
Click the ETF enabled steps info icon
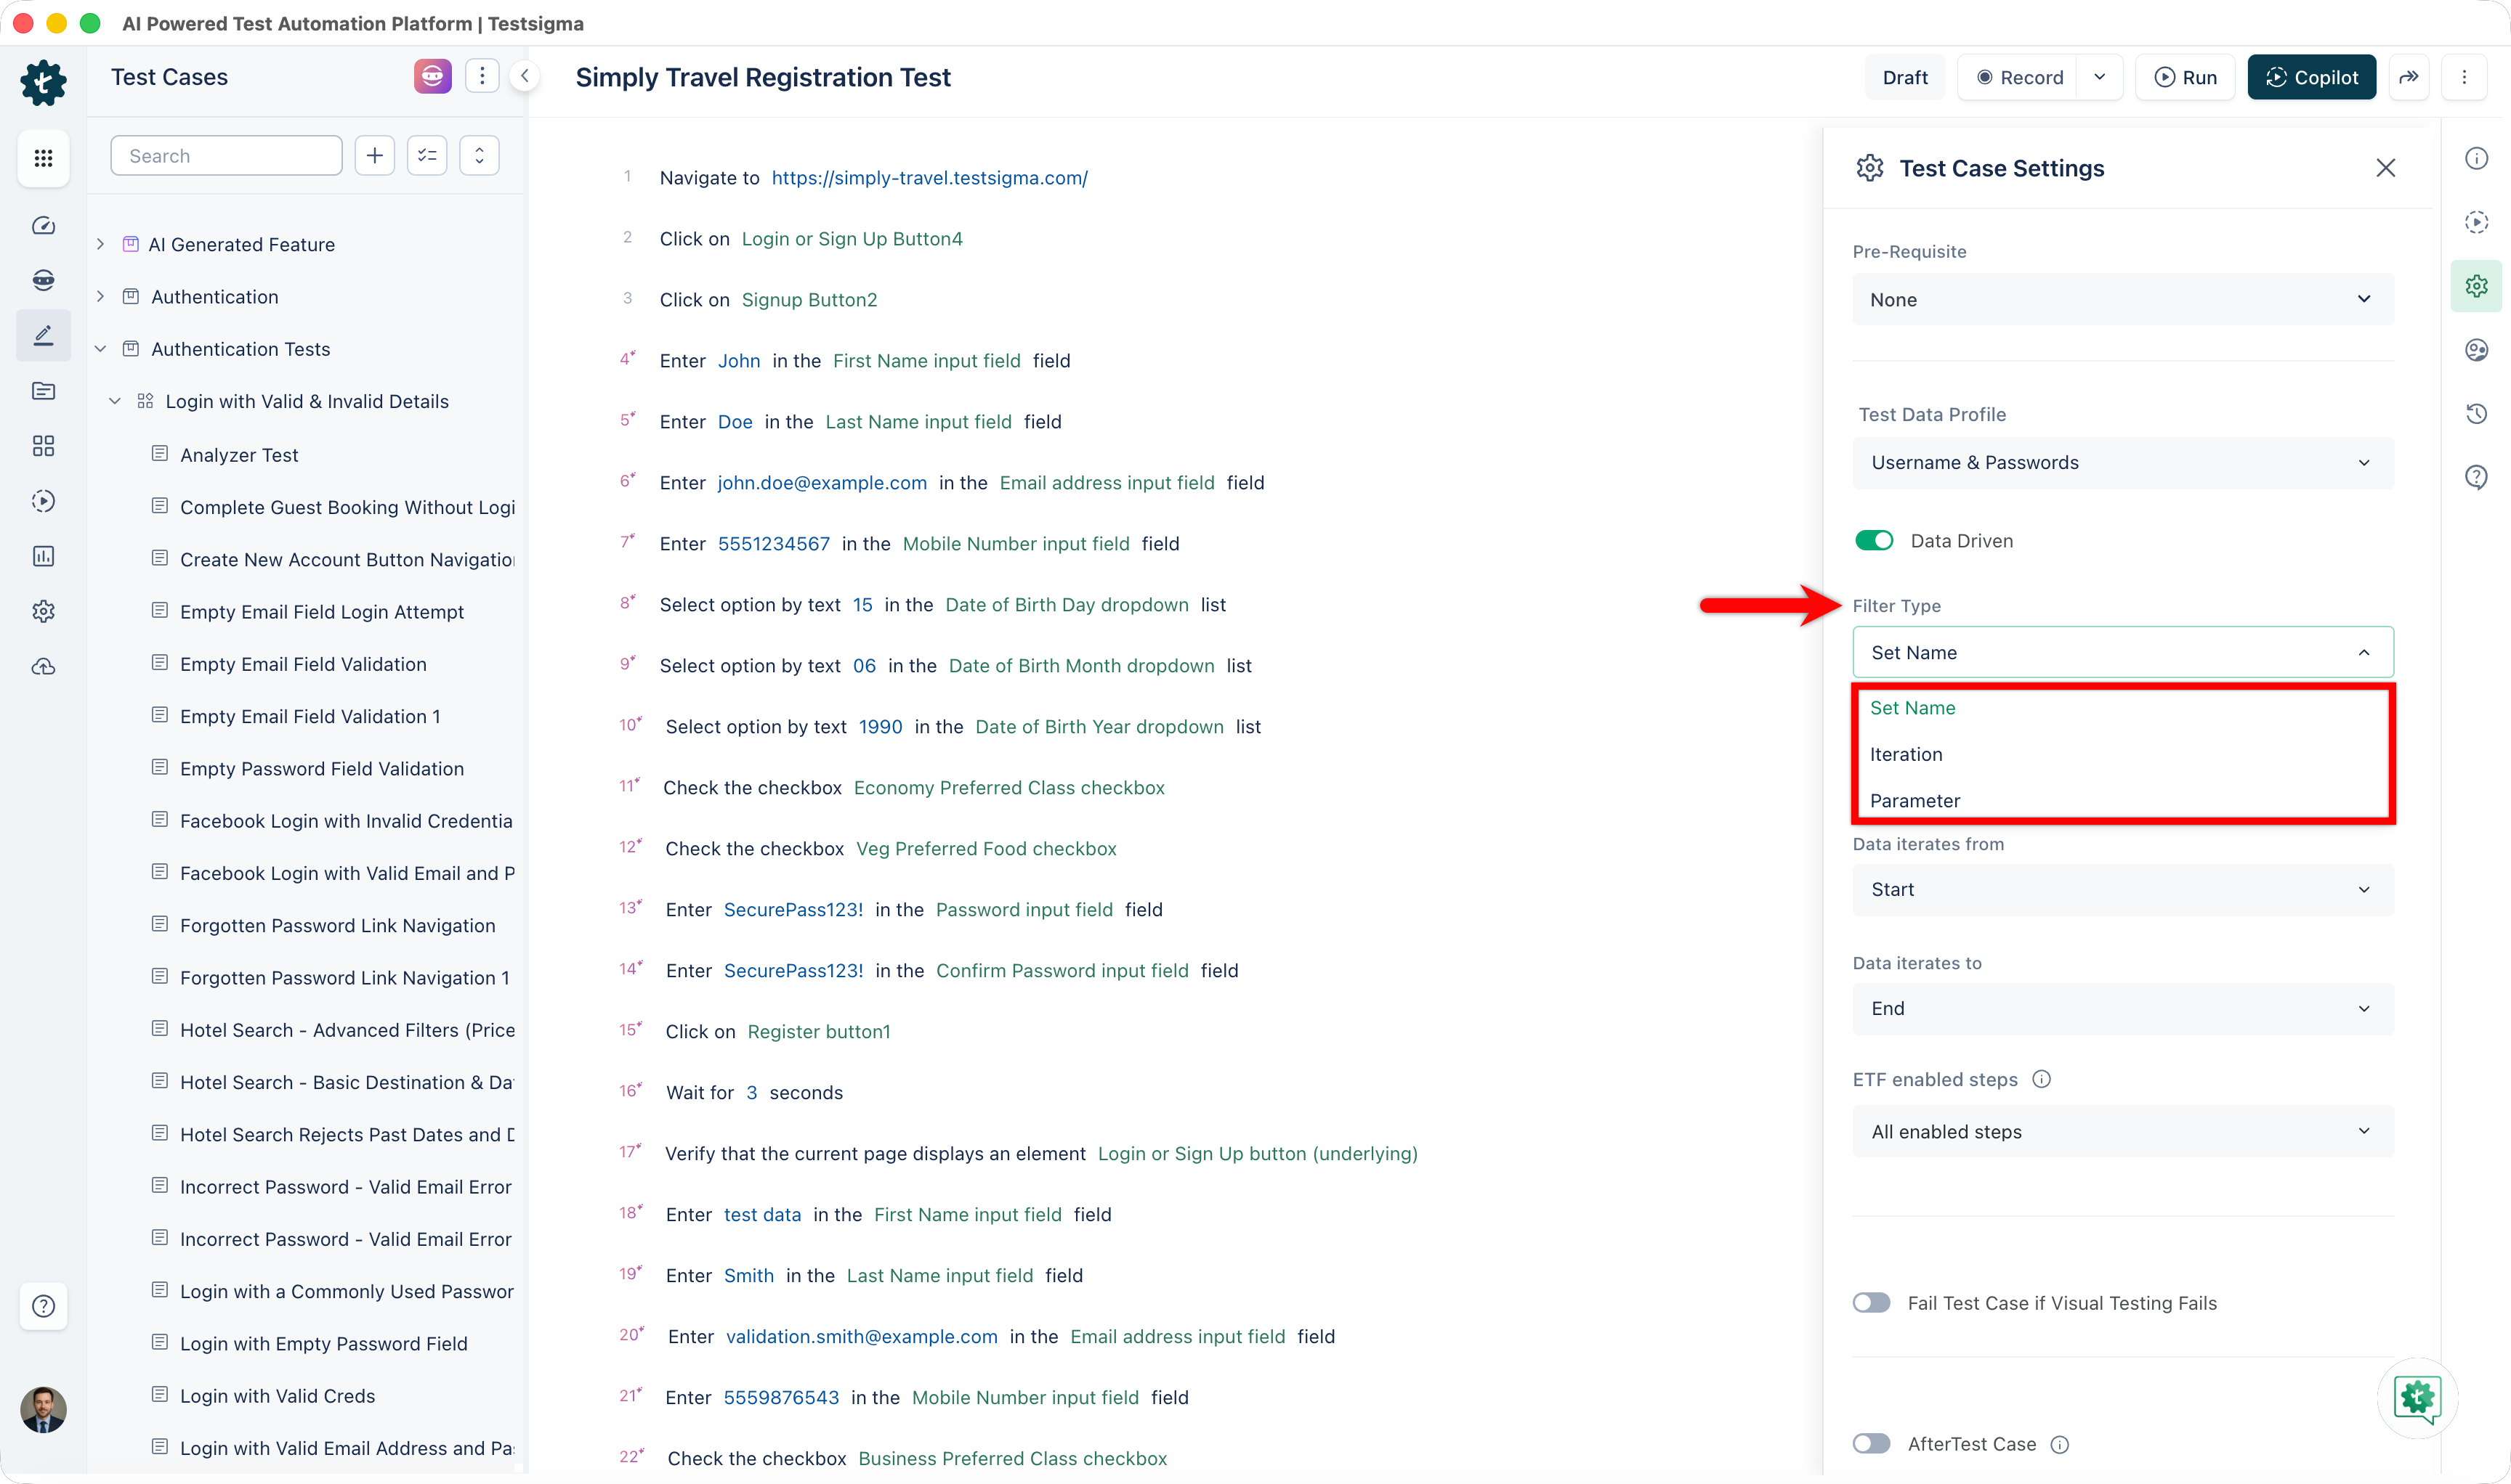[2042, 1079]
